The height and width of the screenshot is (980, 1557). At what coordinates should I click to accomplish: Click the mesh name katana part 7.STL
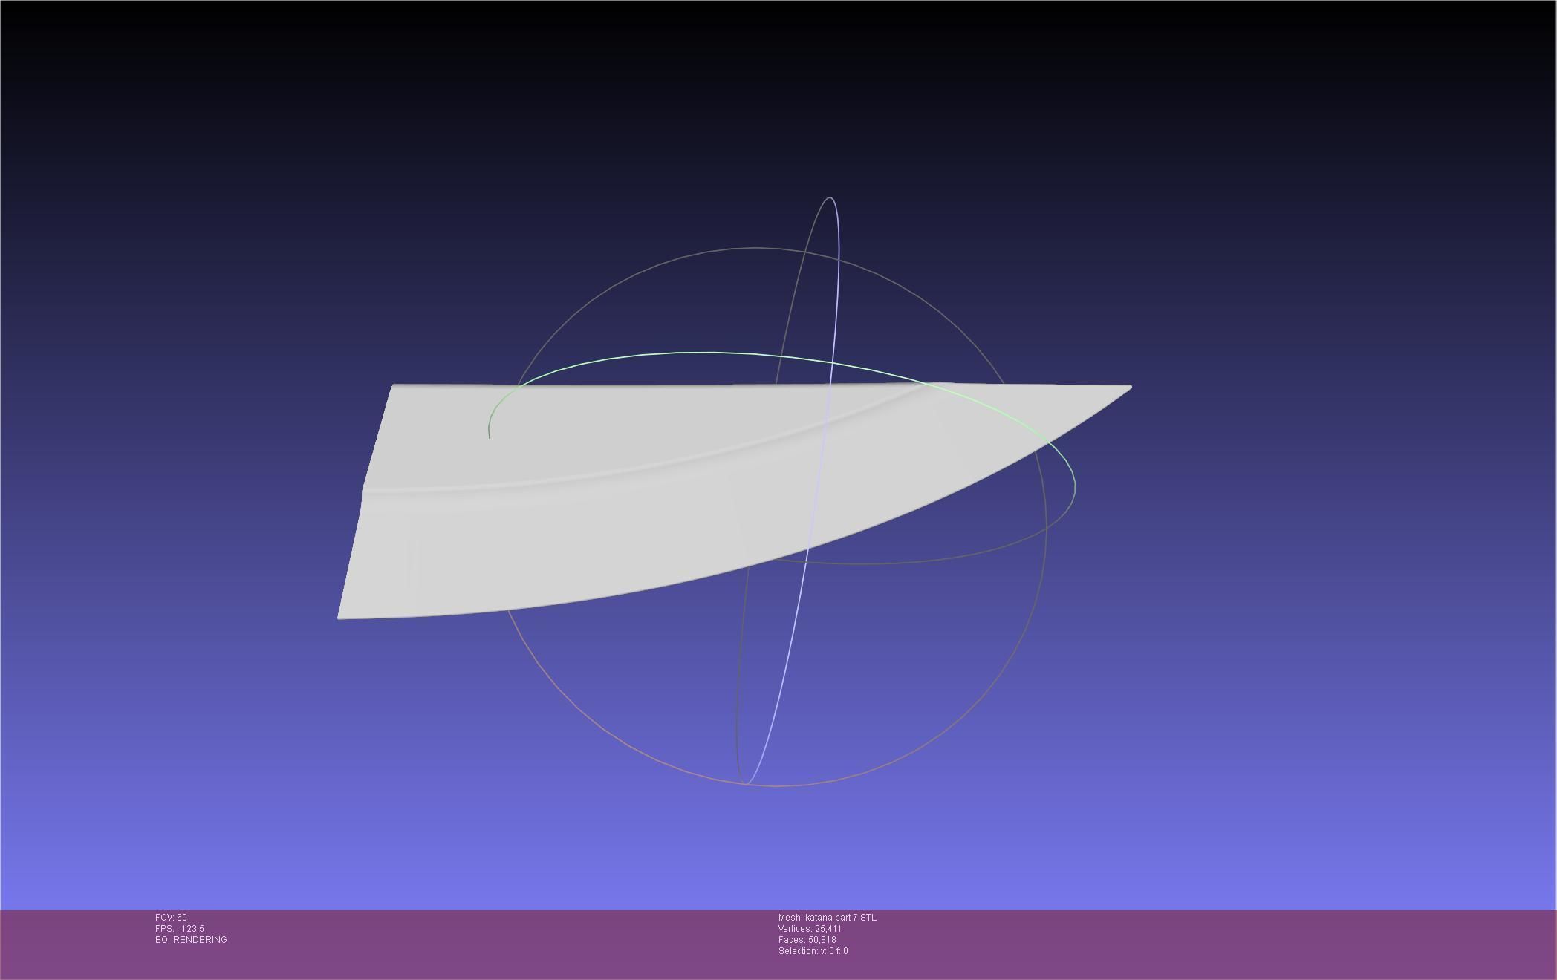[827, 918]
